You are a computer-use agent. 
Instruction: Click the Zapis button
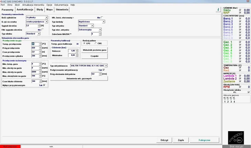181,140
